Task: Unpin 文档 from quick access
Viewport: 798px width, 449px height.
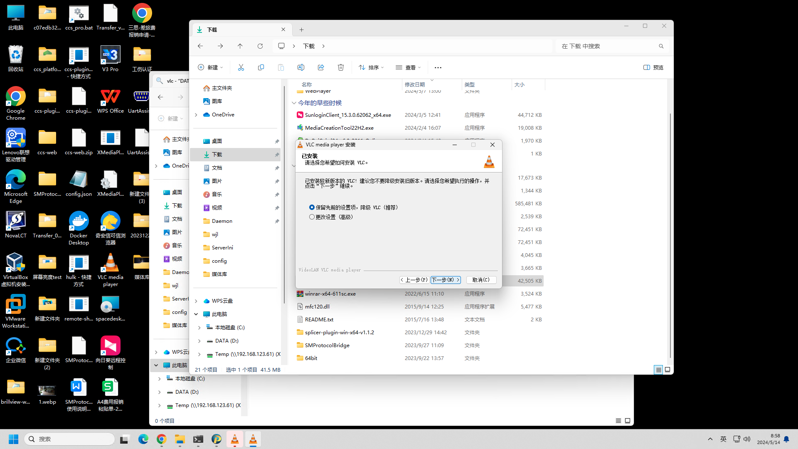Action: (x=277, y=168)
